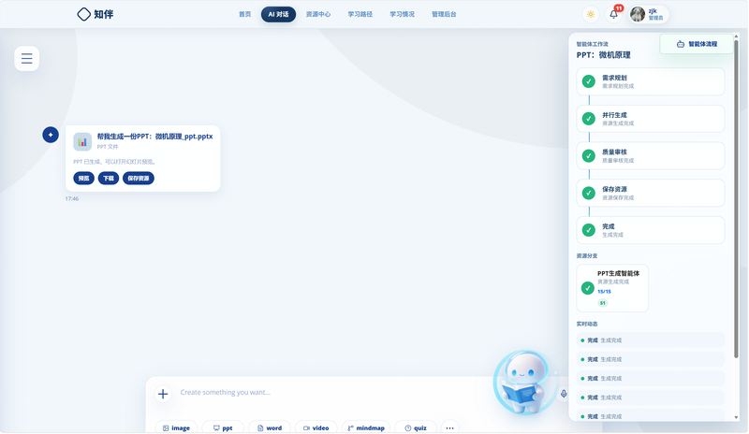The width and height of the screenshot is (749, 434).
Task: Click the workflow panel vertical scrollbar
Action: coord(736,198)
